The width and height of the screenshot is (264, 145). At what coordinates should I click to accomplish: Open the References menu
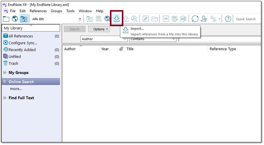(38, 11)
